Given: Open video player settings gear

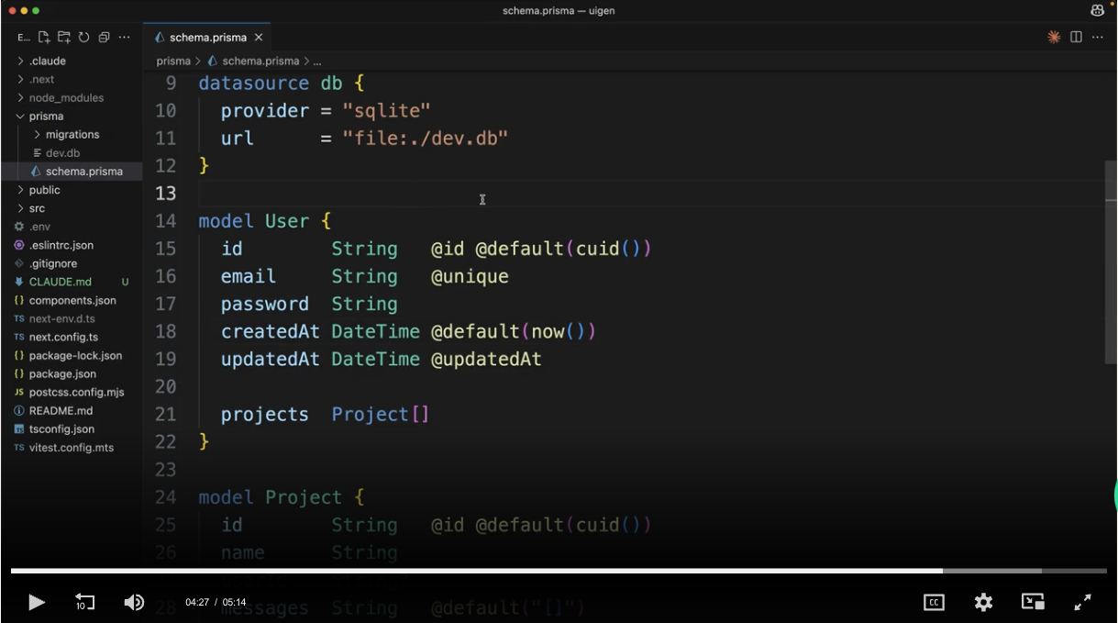Looking at the screenshot, I should [x=983, y=602].
